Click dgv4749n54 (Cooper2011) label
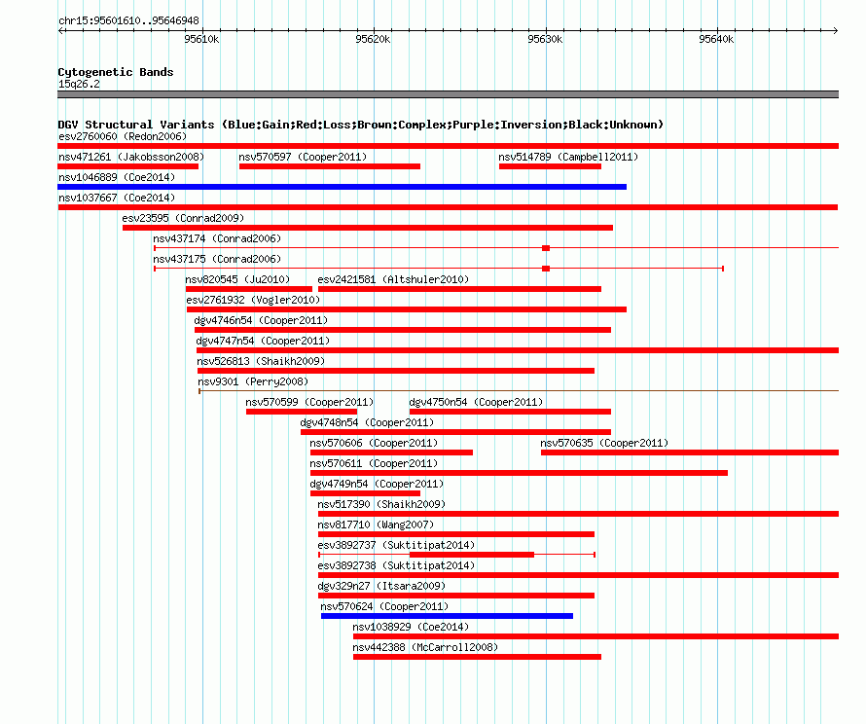Image resolution: width=866 pixels, height=724 pixels. pos(377,484)
